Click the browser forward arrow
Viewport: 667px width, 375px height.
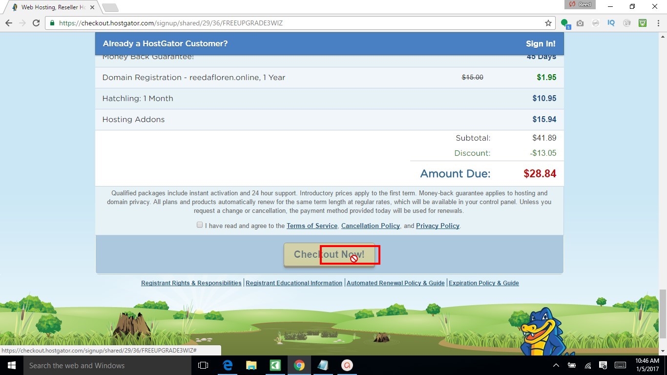(22, 23)
